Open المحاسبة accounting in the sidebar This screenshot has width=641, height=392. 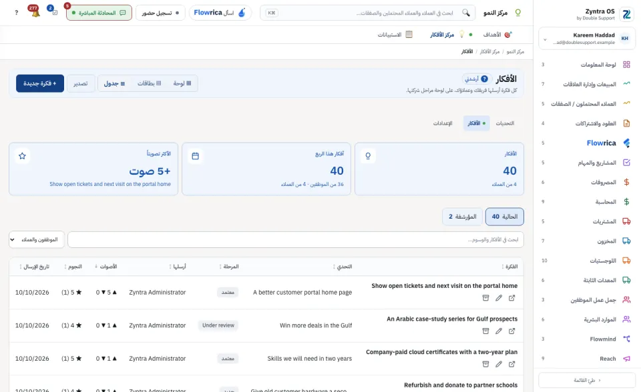point(587,202)
